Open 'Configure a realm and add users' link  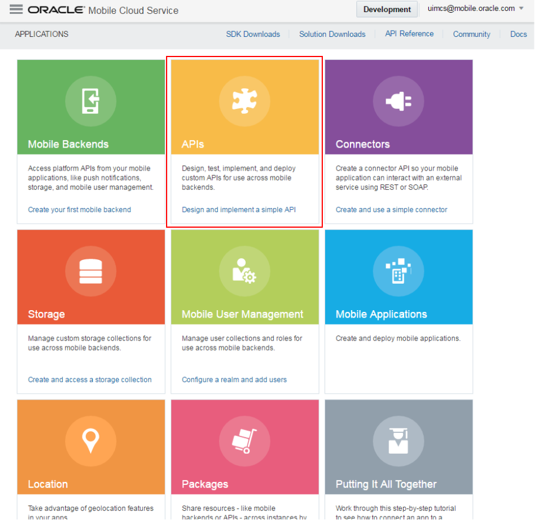(x=235, y=379)
